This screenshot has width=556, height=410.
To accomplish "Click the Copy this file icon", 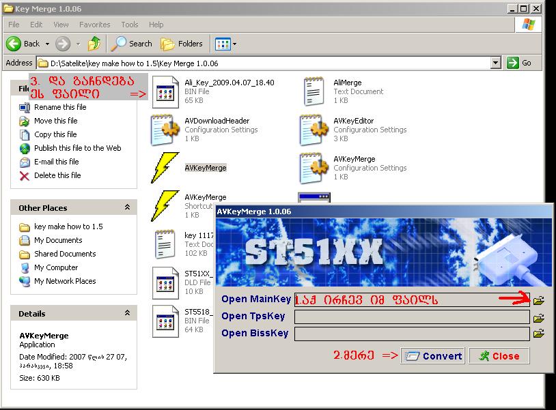I will (25, 135).
